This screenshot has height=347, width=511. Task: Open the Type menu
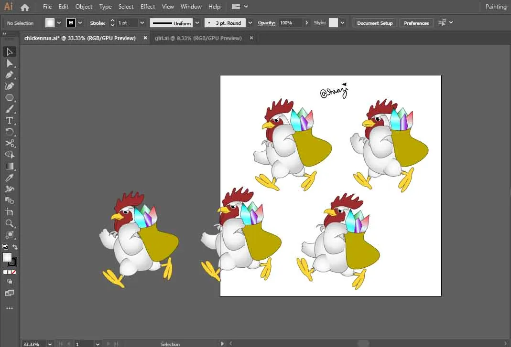pos(105,7)
